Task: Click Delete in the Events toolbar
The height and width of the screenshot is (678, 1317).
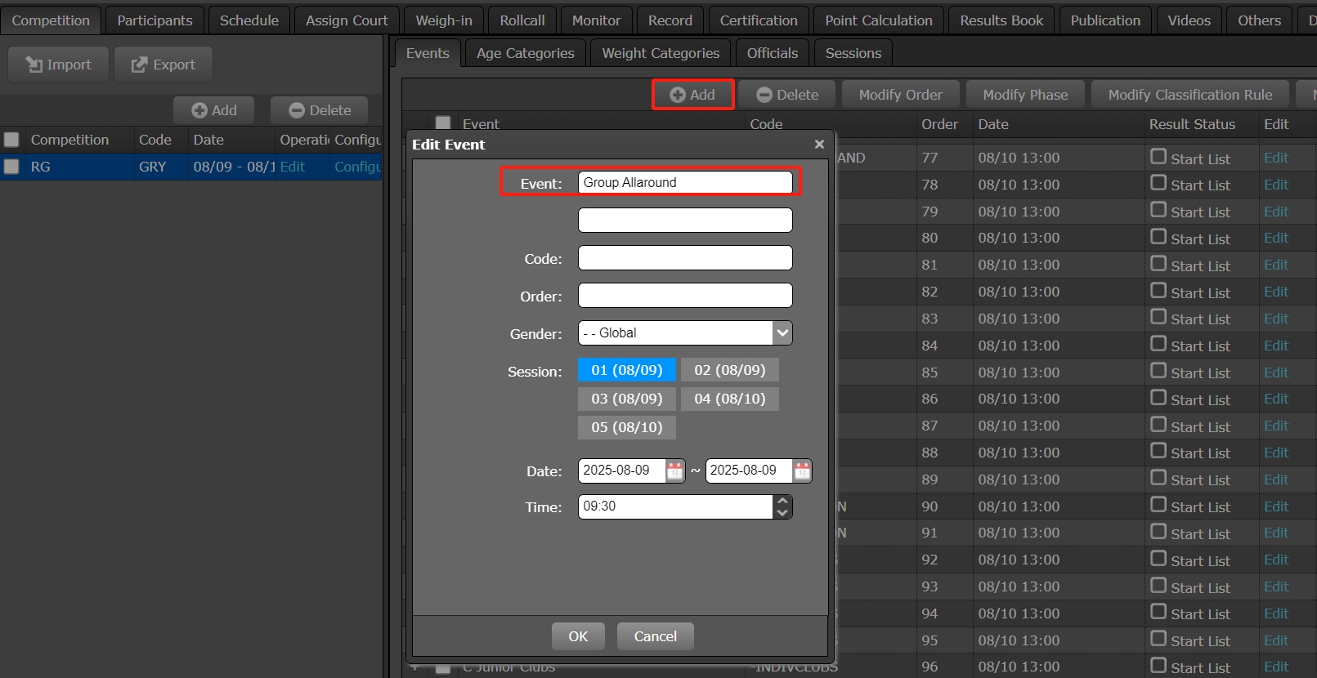Action: click(x=787, y=95)
